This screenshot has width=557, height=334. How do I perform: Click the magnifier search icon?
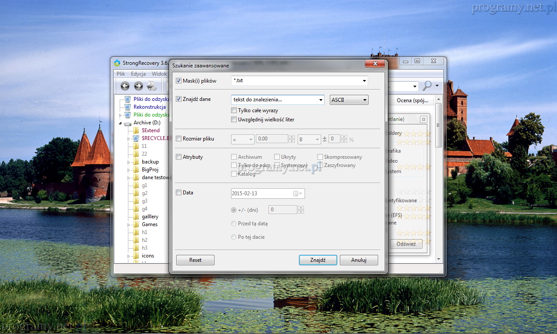tap(427, 86)
